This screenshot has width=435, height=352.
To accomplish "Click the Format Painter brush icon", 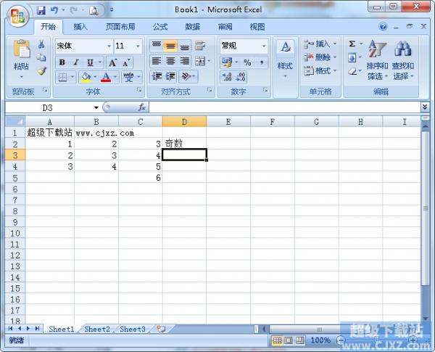I will click(41, 71).
